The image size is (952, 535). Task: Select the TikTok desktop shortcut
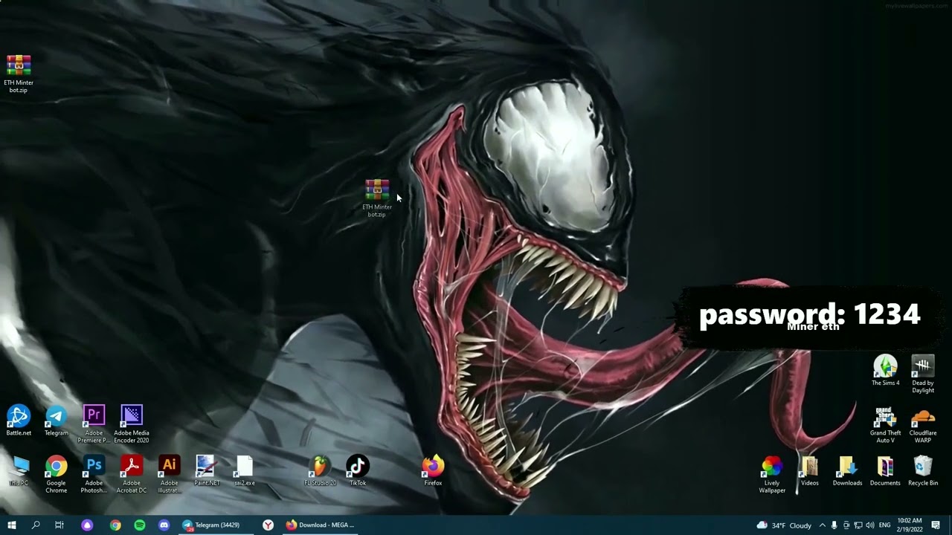(358, 471)
